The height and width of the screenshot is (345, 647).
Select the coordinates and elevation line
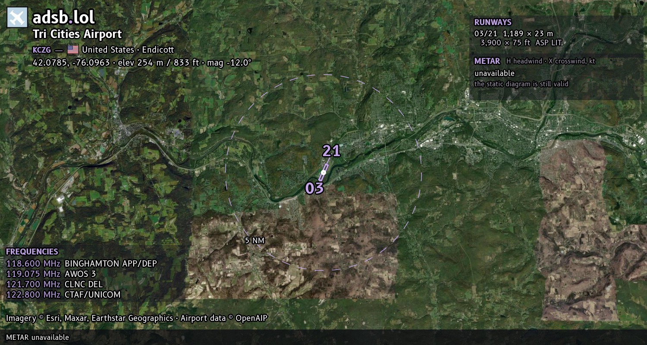pos(142,63)
